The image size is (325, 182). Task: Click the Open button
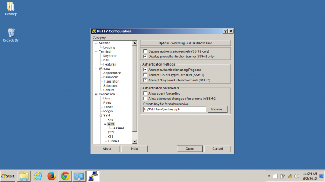(x=190, y=148)
